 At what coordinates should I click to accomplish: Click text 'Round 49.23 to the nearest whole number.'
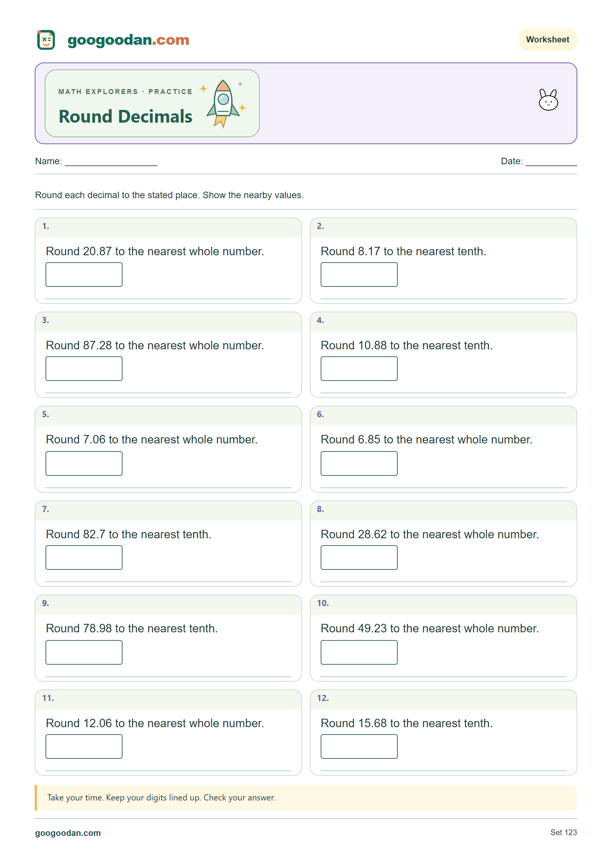point(430,628)
